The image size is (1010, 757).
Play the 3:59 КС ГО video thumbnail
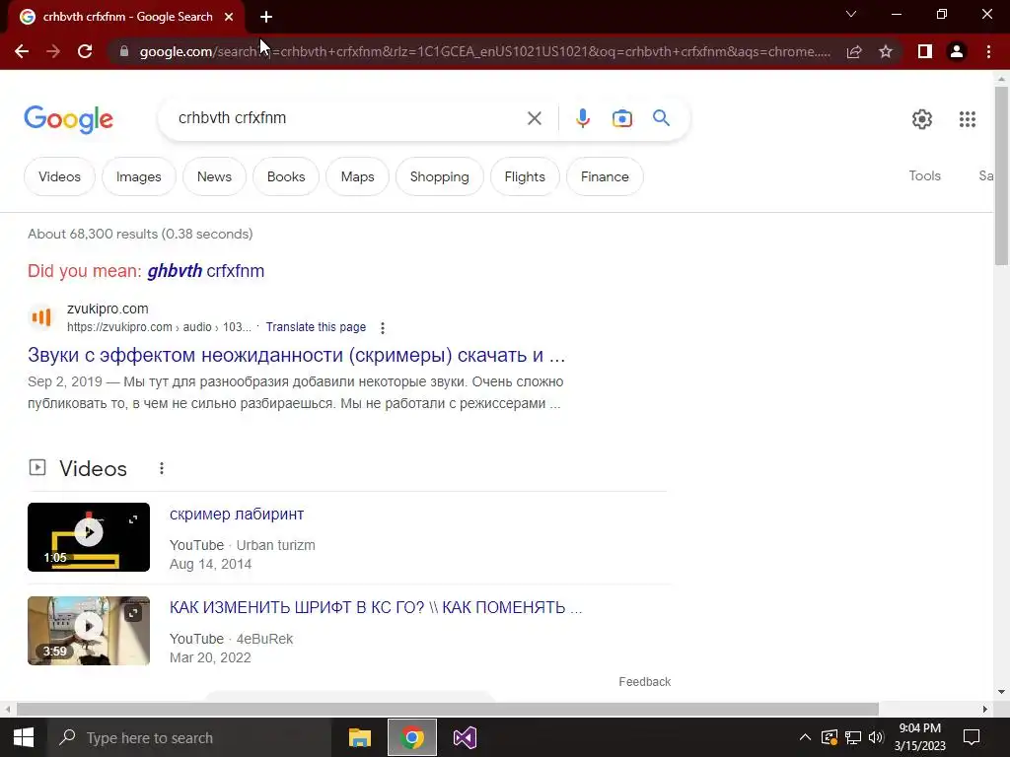click(x=88, y=631)
